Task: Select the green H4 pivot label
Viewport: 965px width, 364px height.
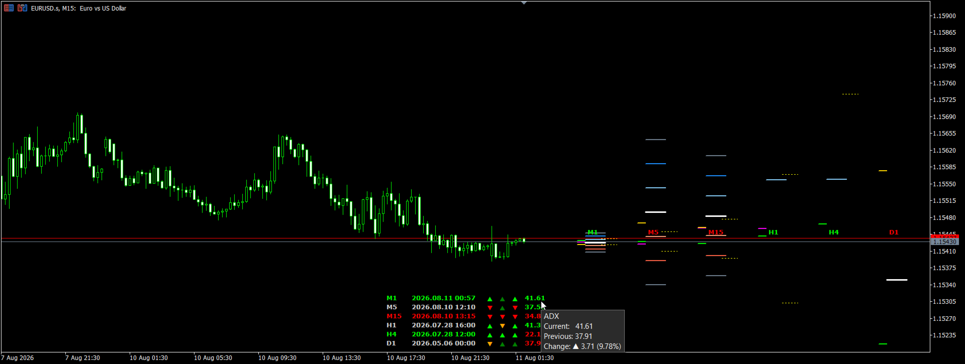Action: tap(833, 232)
